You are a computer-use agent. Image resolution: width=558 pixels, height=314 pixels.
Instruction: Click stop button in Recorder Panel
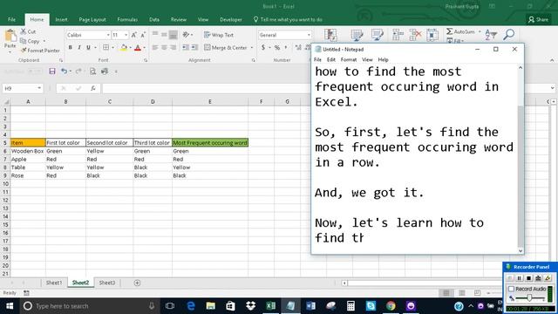[529, 278]
